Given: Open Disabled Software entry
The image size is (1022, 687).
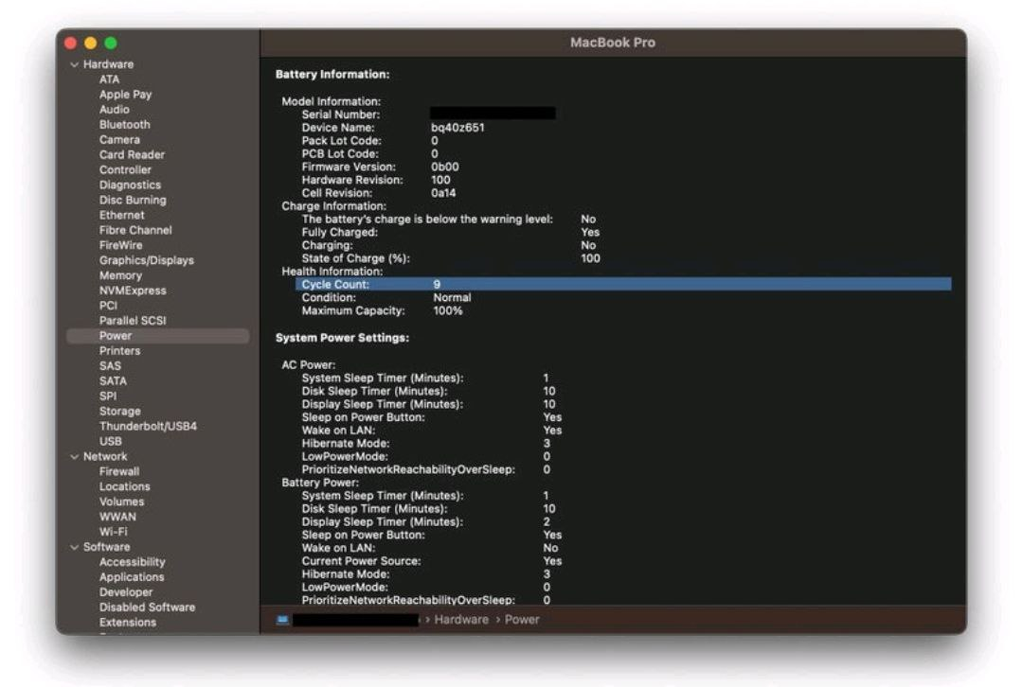Looking at the screenshot, I should coord(148,608).
